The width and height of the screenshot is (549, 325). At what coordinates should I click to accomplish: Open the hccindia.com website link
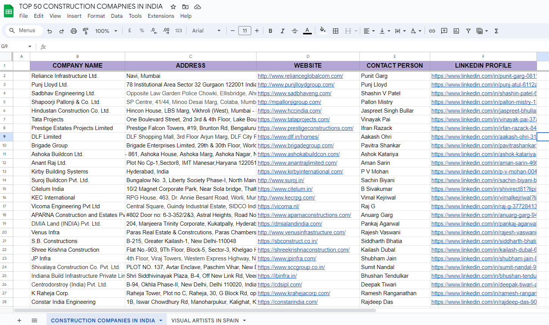point(289,111)
